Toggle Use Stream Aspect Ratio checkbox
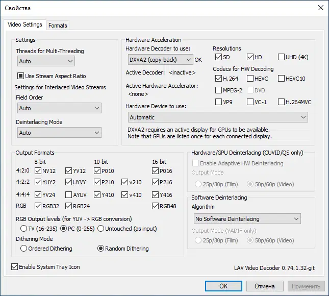329x296 pixels. tap(21, 77)
